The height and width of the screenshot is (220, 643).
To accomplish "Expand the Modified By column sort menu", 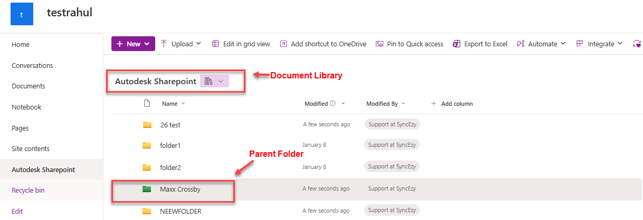I will tap(404, 104).
